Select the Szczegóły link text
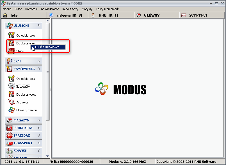Viewport: 226px width, 165px height. click(23, 87)
